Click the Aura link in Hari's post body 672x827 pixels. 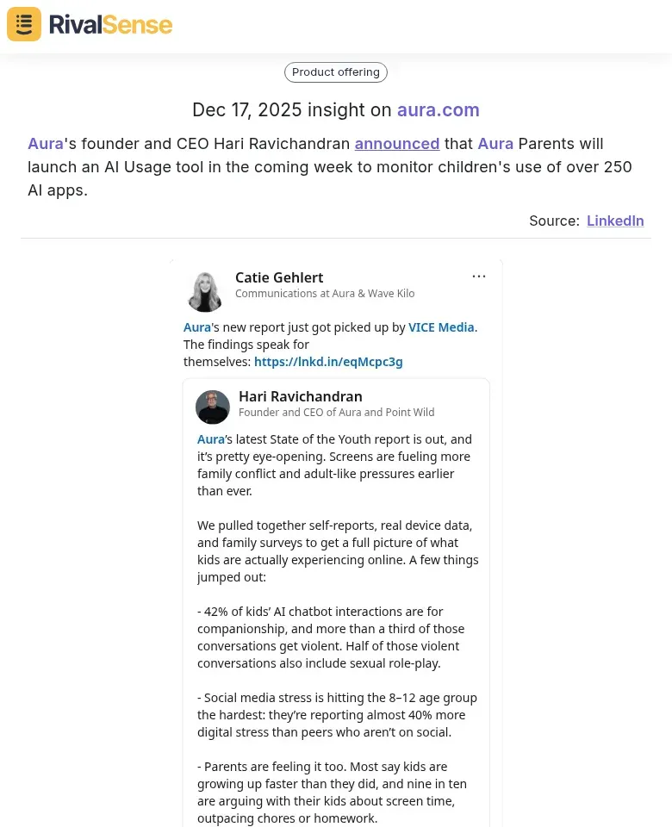pyautogui.click(x=210, y=438)
